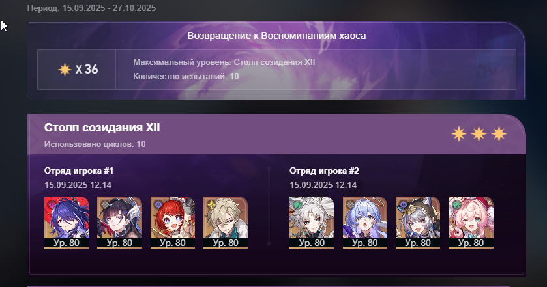Image resolution: width=547 pixels, height=287 pixels.
Task: Click the wind element icon on Feixiao's portrait
Action: 297,205
